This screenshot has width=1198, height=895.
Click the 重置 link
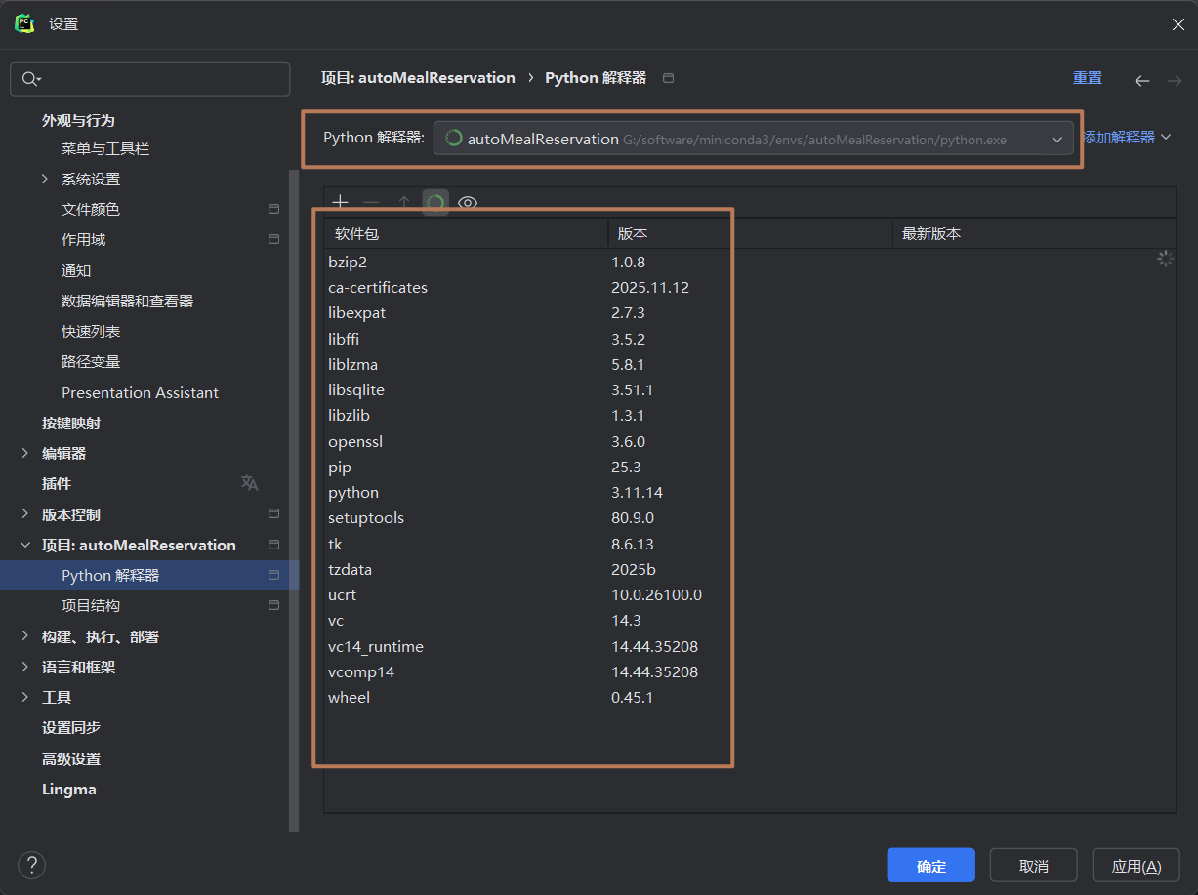(x=1088, y=78)
